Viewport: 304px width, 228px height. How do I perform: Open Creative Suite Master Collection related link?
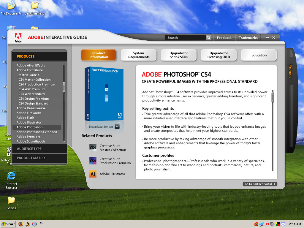click(x=113, y=148)
